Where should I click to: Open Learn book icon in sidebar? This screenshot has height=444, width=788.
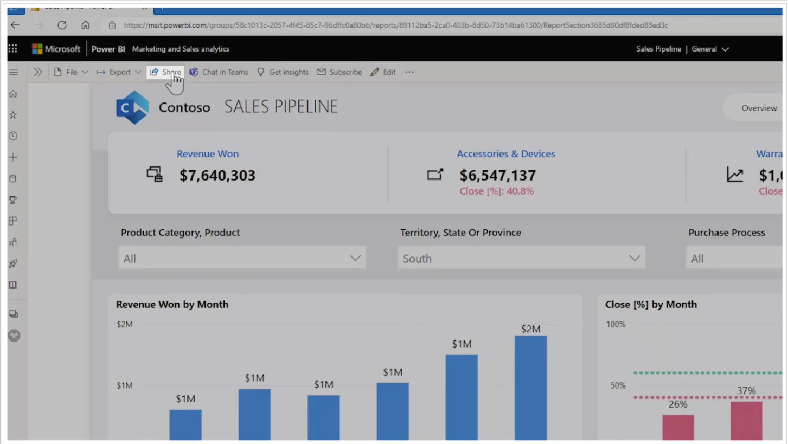coord(13,285)
